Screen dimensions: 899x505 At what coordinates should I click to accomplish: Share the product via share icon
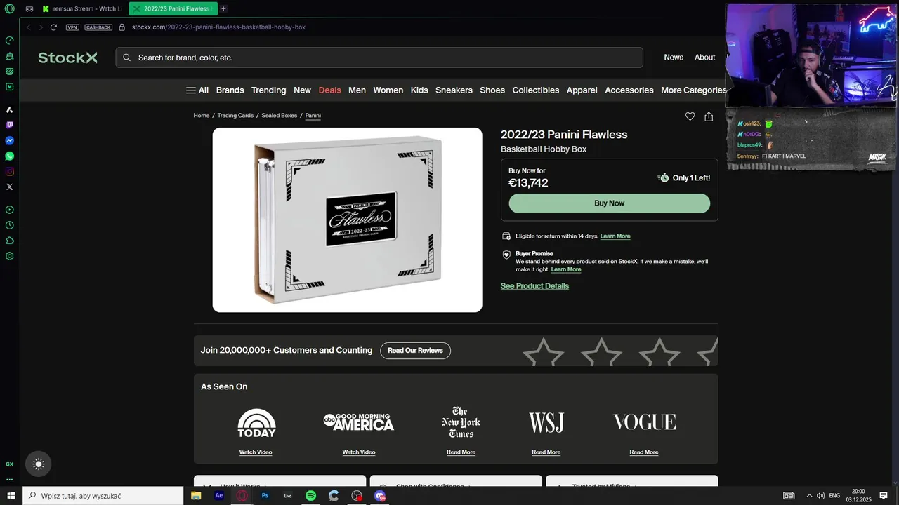point(709,116)
